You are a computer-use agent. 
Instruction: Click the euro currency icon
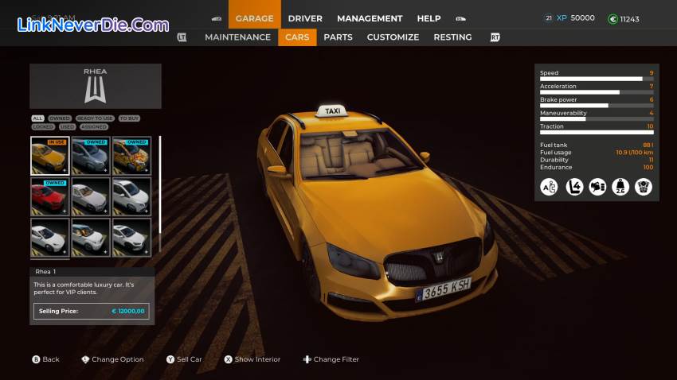click(x=612, y=19)
